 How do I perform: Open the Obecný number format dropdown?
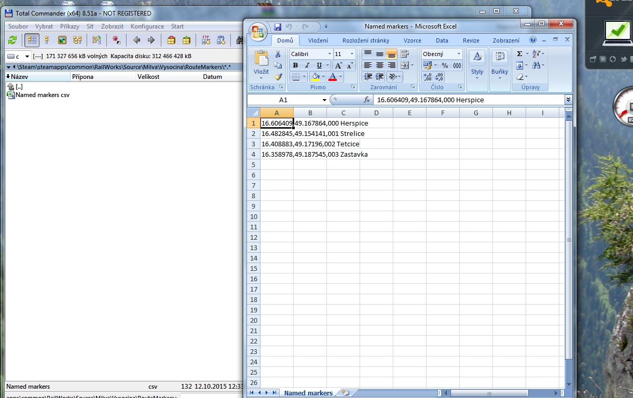click(x=459, y=54)
